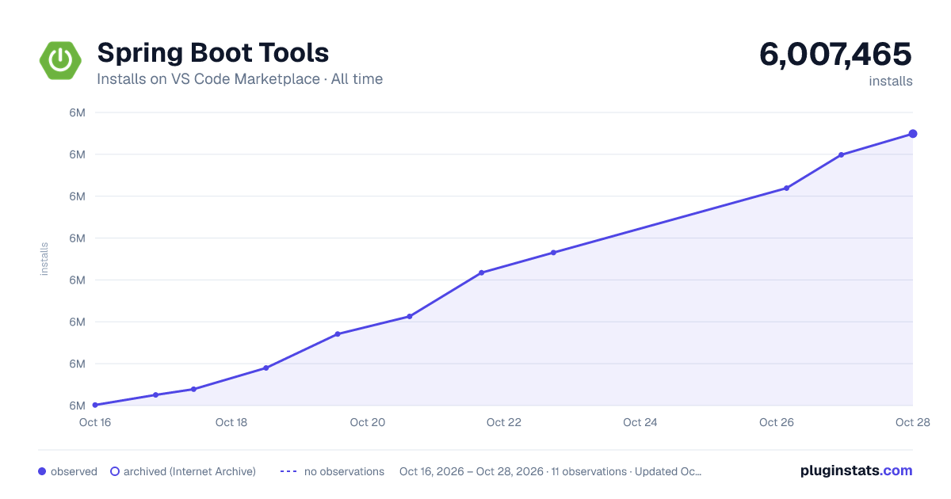Open the pluginstats.com link
The width and height of the screenshot is (951, 499).
(x=857, y=470)
